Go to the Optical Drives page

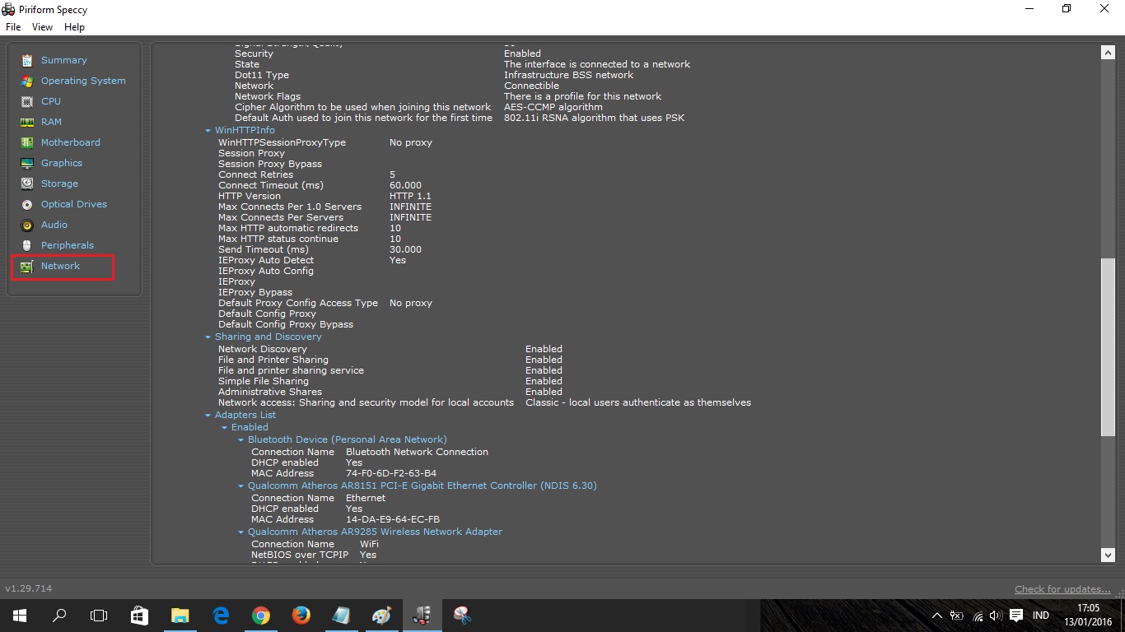click(74, 204)
